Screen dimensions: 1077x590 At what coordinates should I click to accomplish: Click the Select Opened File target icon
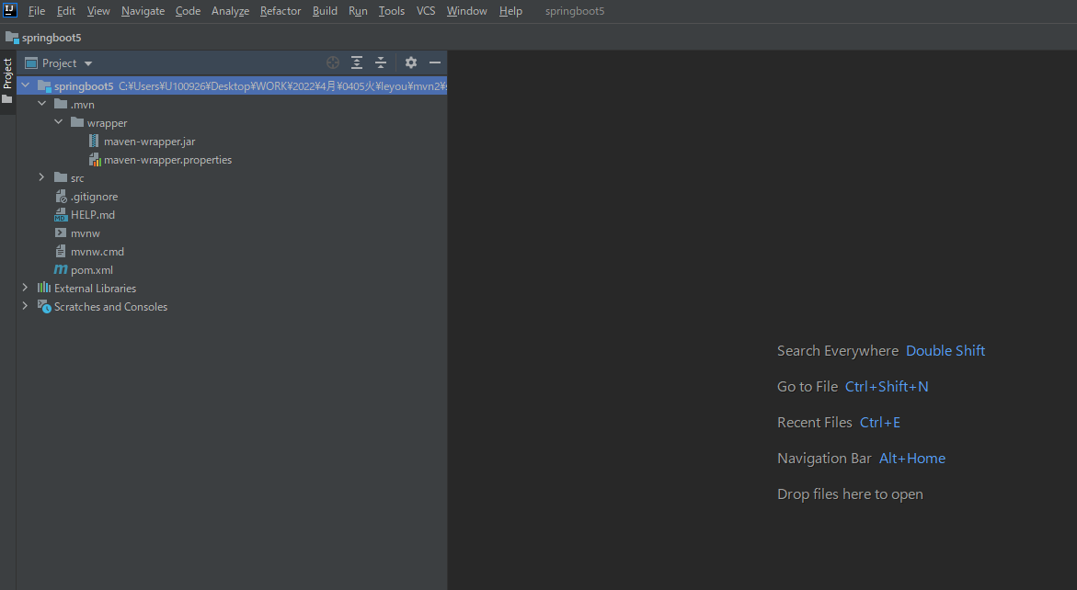(333, 62)
